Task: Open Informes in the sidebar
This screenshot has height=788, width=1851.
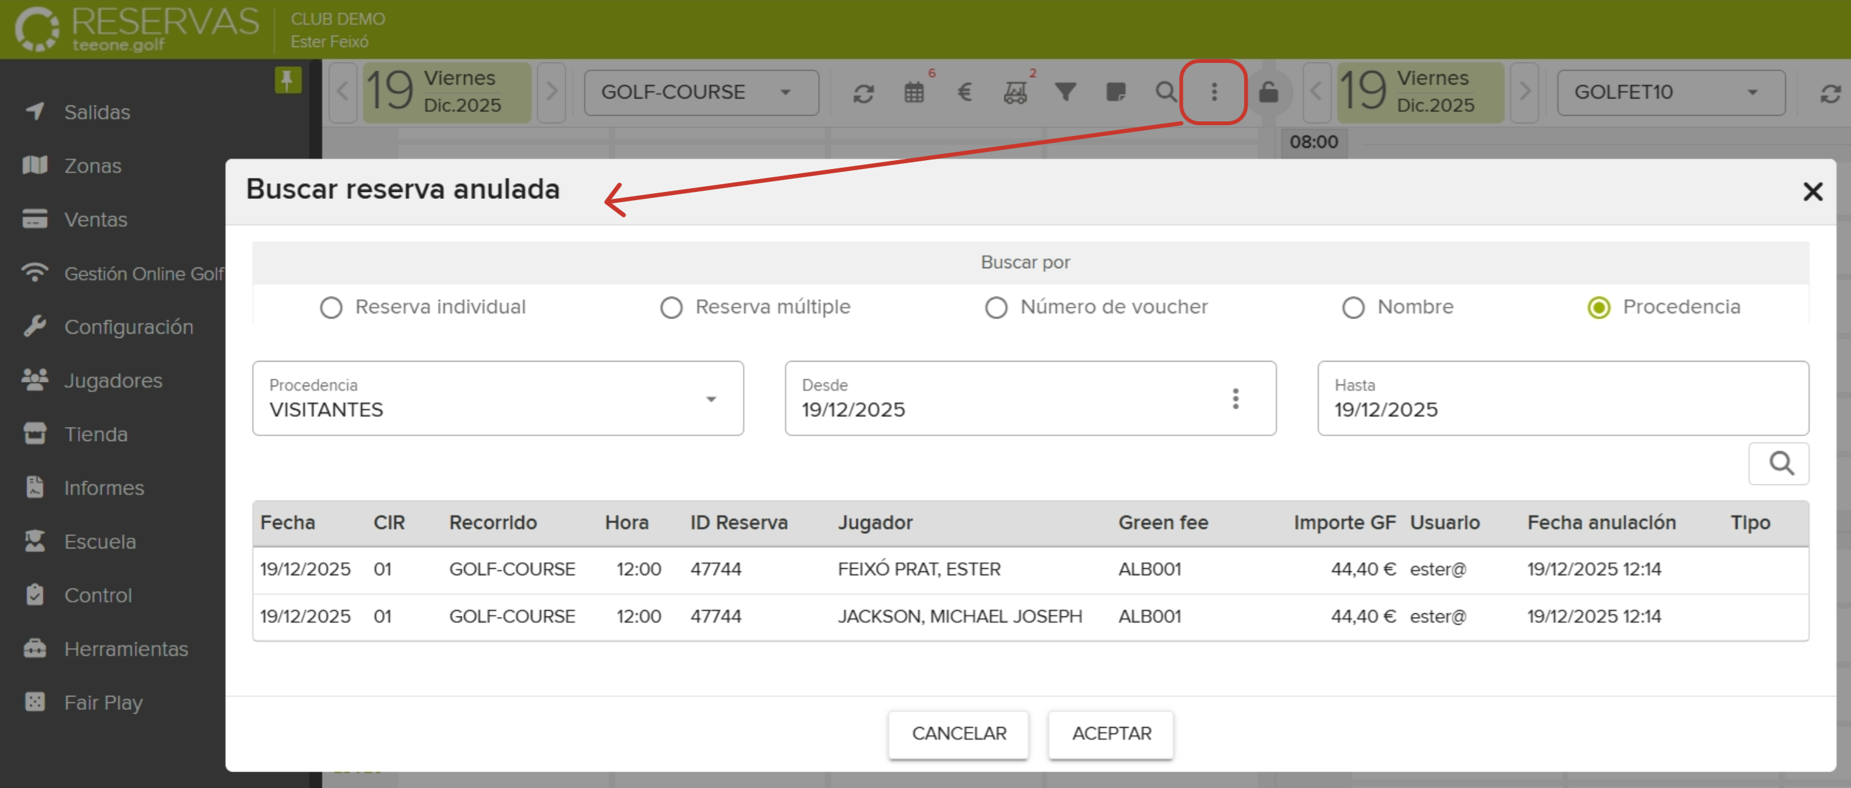Action: point(104,488)
